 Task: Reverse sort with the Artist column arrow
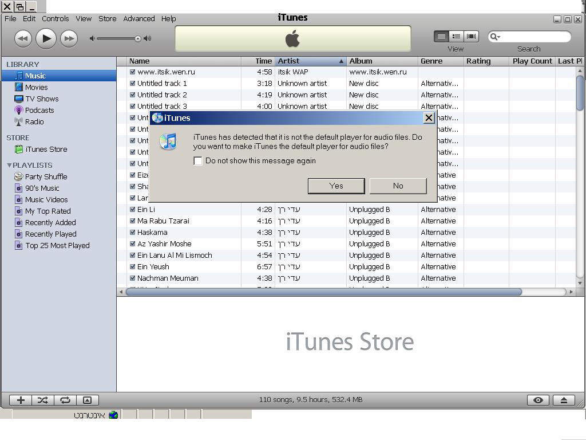[x=341, y=61]
